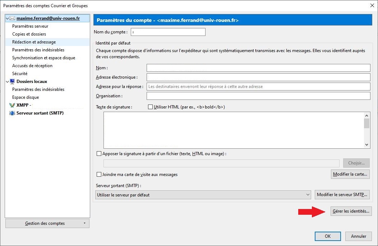Collapse the maxime.ferrand account tree node
The image size is (378, 246).
coord(8,18)
